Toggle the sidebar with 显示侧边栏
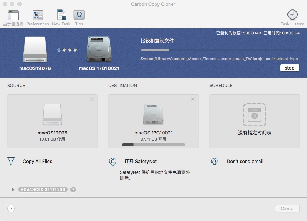Image resolution: width=307 pixels, height=221 pixels. coord(13,15)
